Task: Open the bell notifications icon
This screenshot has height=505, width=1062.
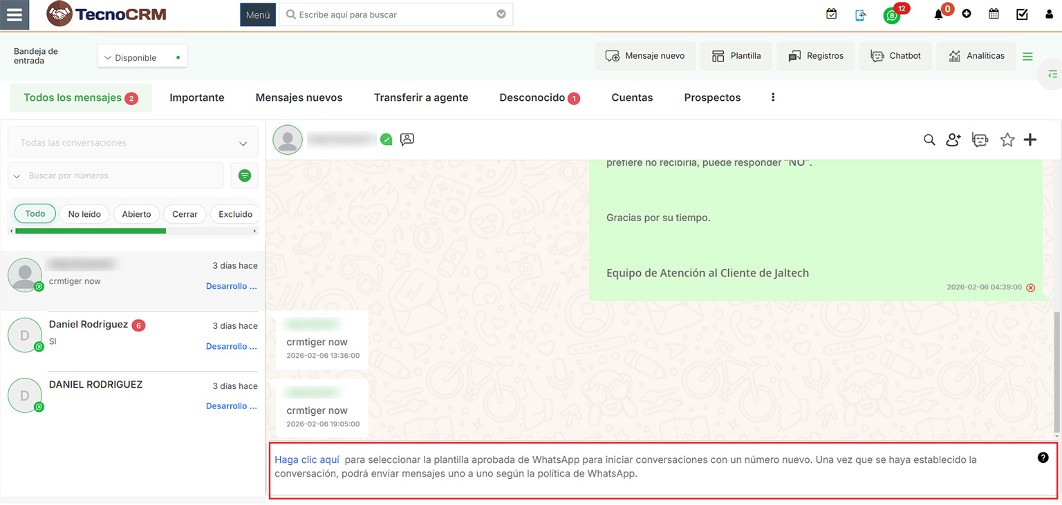Action: coord(938,15)
